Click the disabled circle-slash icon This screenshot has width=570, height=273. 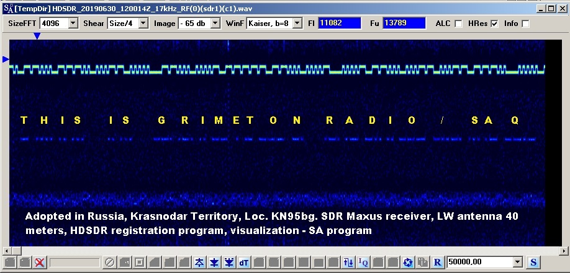point(110,262)
